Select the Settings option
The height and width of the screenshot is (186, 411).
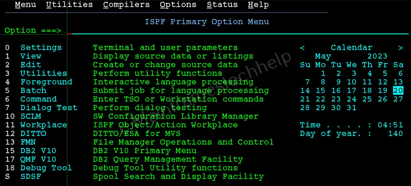point(41,48)
